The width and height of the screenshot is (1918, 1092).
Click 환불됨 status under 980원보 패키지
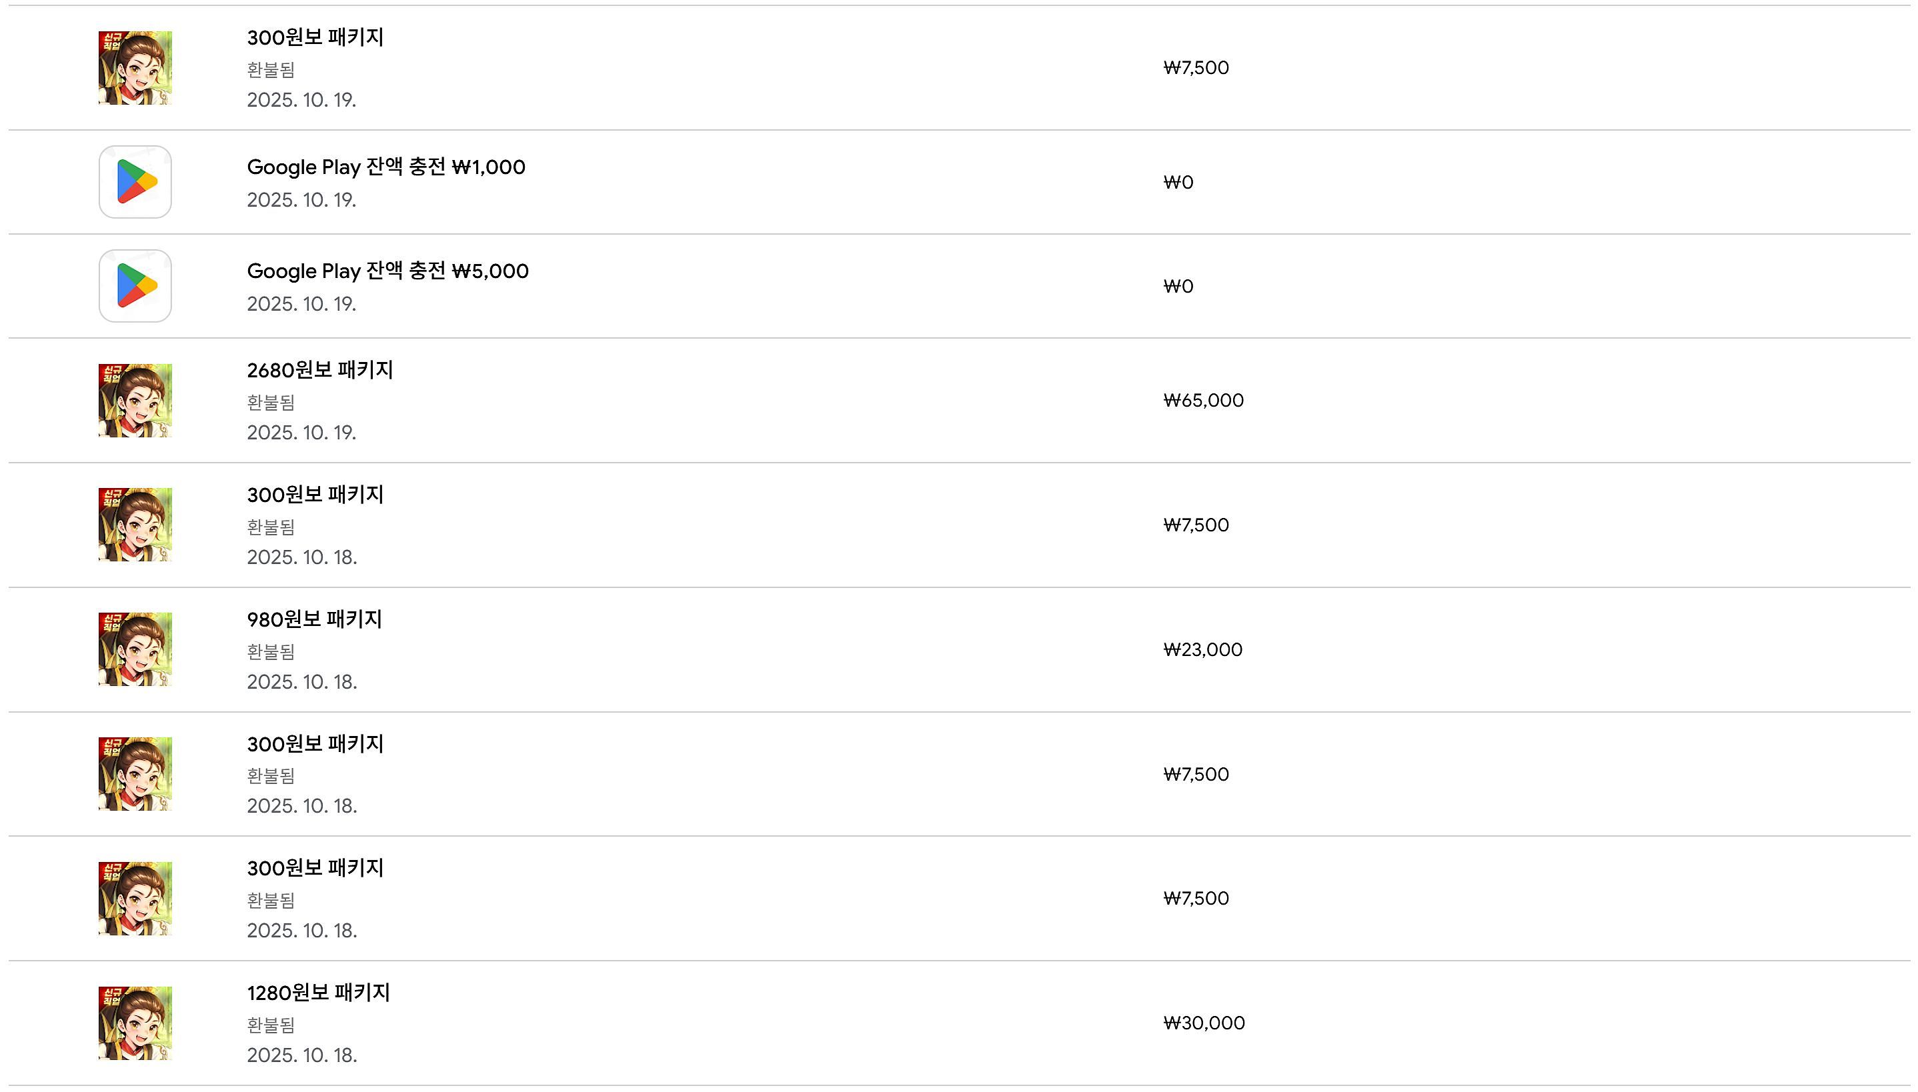tap(271, 652)
